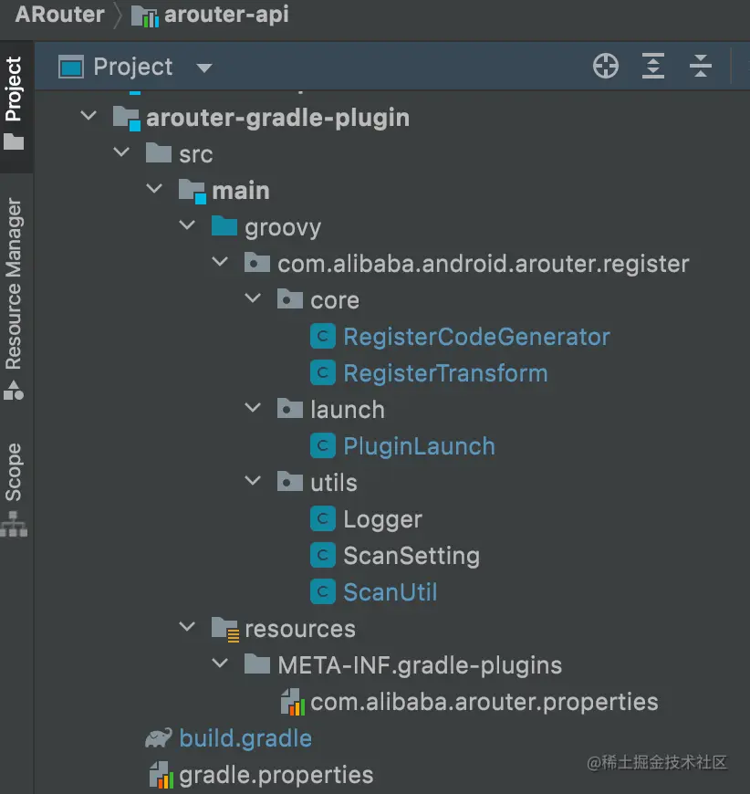Viewport: 750px width, 794px height.
Task: Open ScanUtil in the utils package
Action: tap(390, 592)
